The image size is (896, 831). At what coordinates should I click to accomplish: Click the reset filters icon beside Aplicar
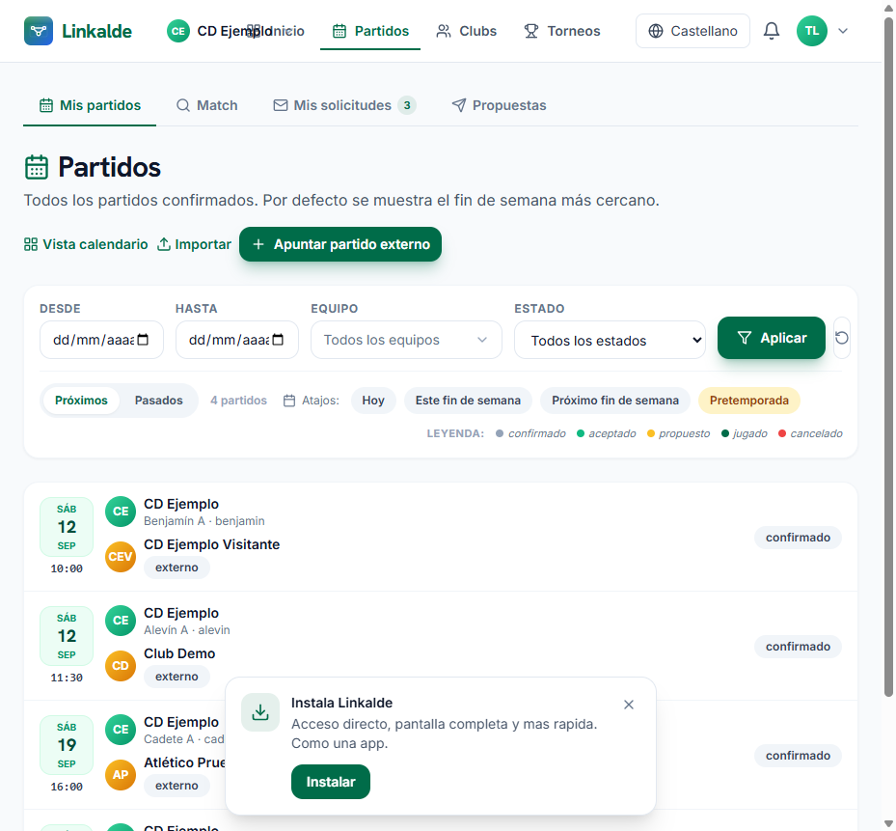tap(841, 338)
